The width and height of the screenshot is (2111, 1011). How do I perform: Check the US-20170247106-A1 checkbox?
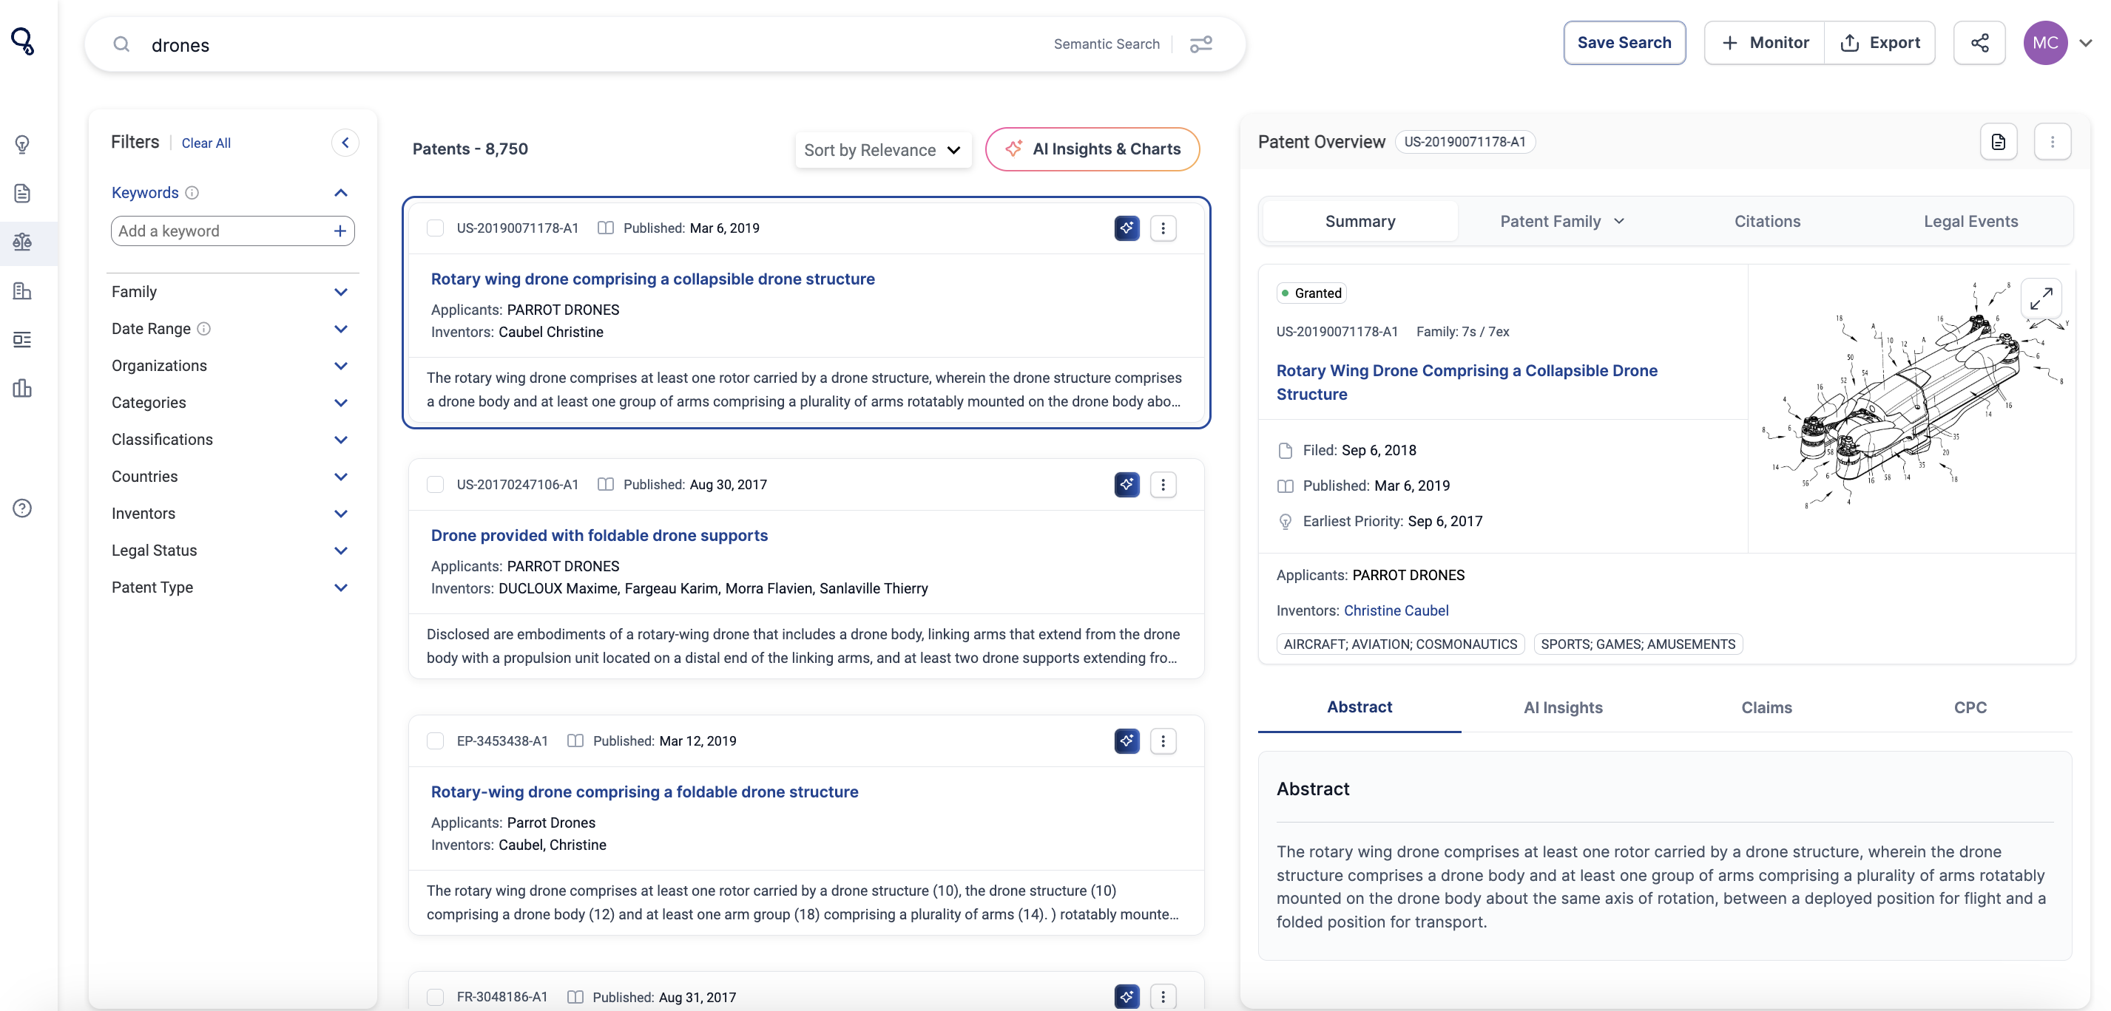(x=435, y=485)
